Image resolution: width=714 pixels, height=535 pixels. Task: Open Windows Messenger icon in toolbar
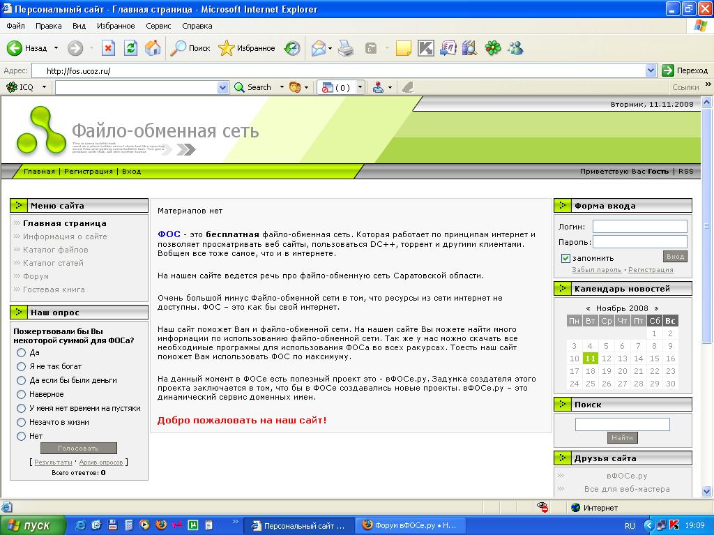(x=516, y=48)
